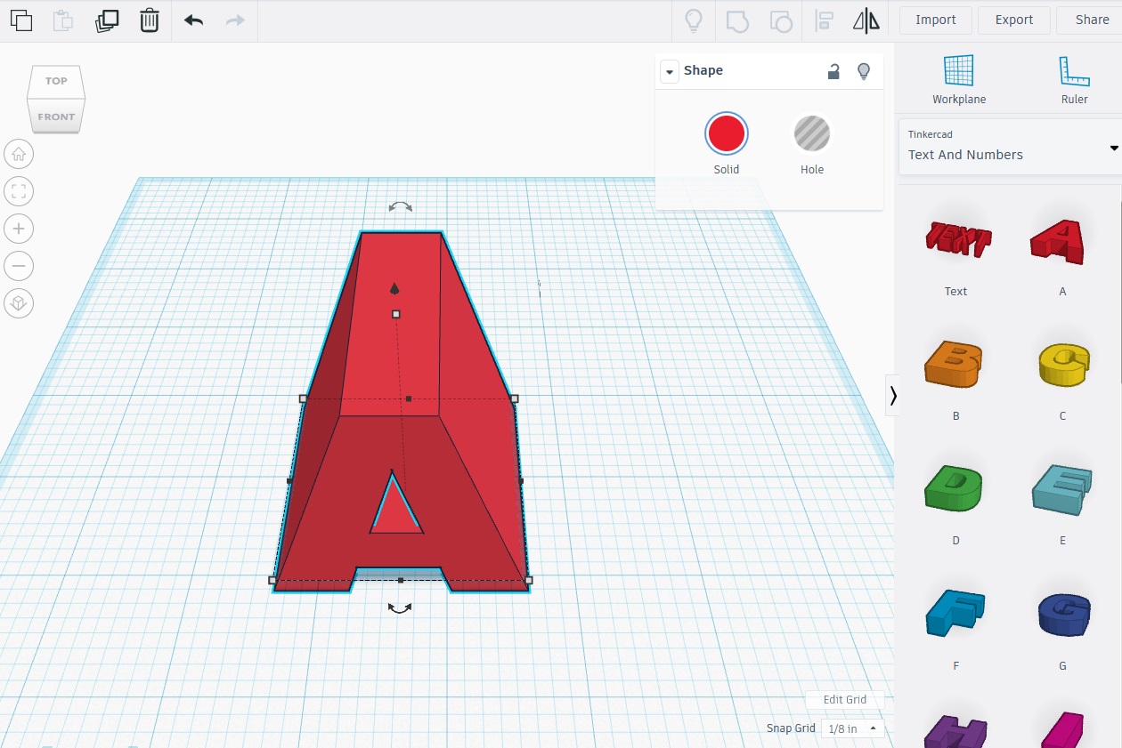This screenshot has width=1122, height=748.
Task: Select the Workplane tool
Action: pyautogui.click(x=959, y=80)
